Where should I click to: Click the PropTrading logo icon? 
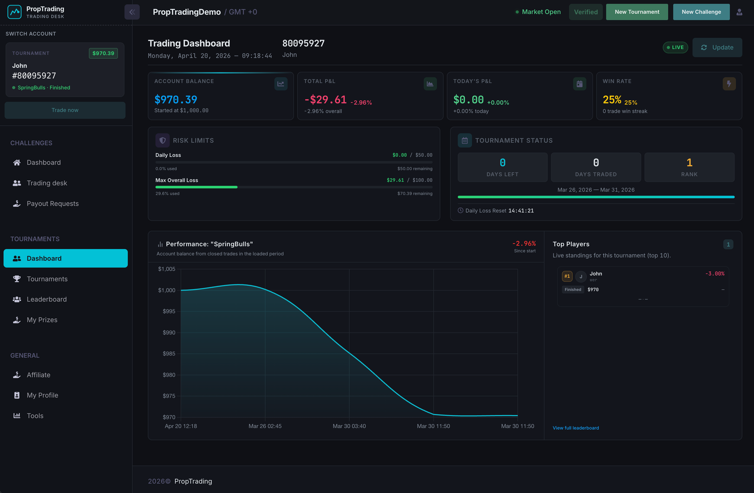tap(15, 12)
